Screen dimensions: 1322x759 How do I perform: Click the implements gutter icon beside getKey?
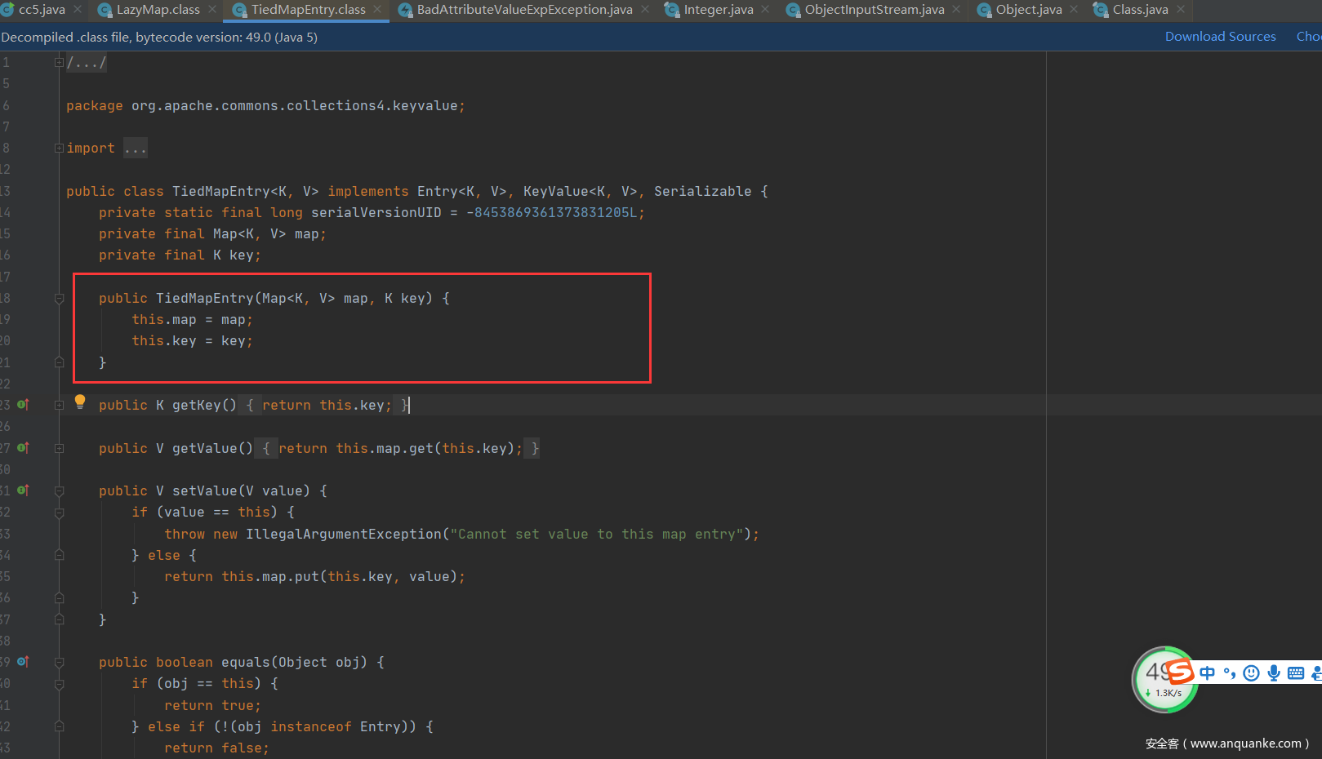click(23, 405)
